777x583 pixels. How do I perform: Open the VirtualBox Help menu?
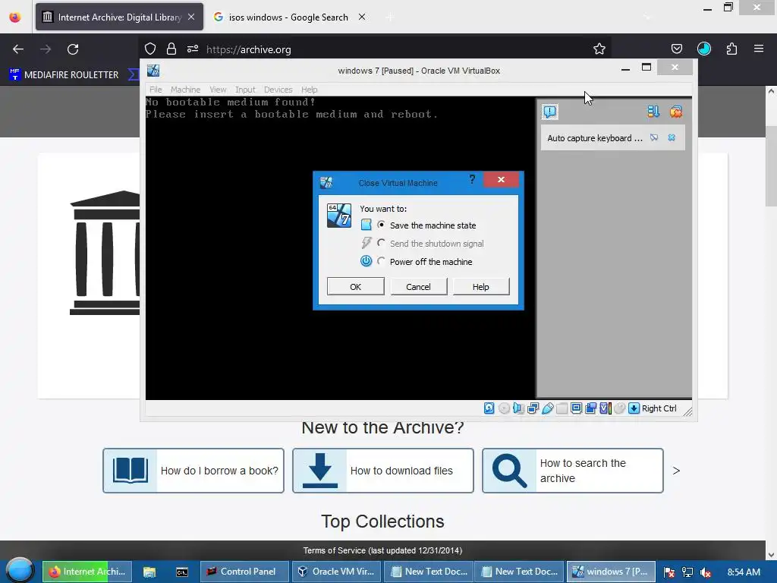[310, 90]
